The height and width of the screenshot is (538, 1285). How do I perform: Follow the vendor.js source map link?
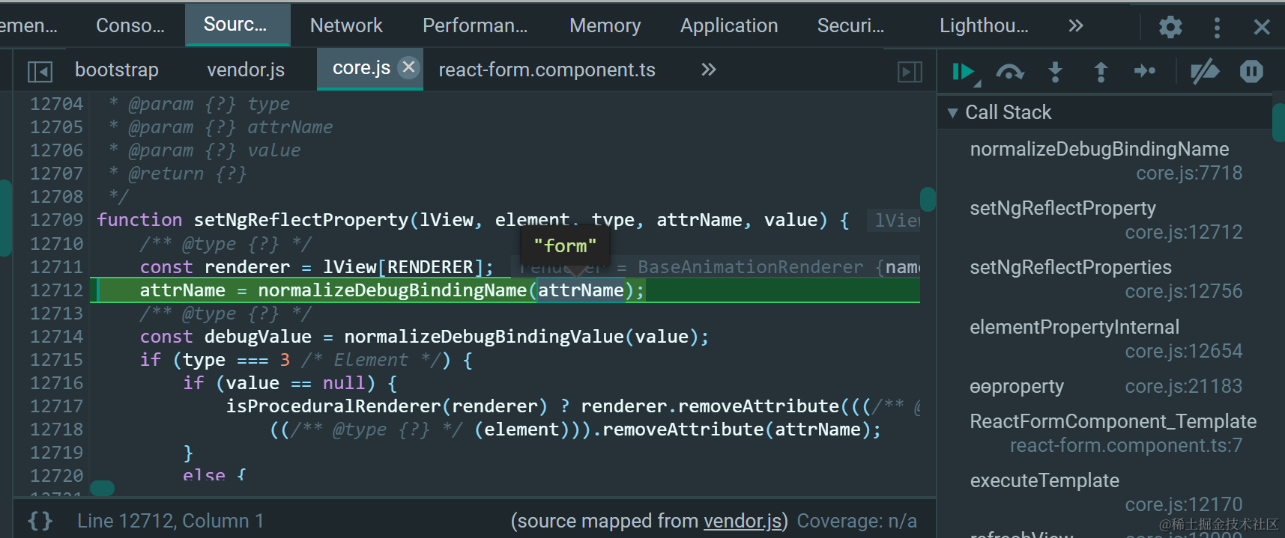coord(742,521)
